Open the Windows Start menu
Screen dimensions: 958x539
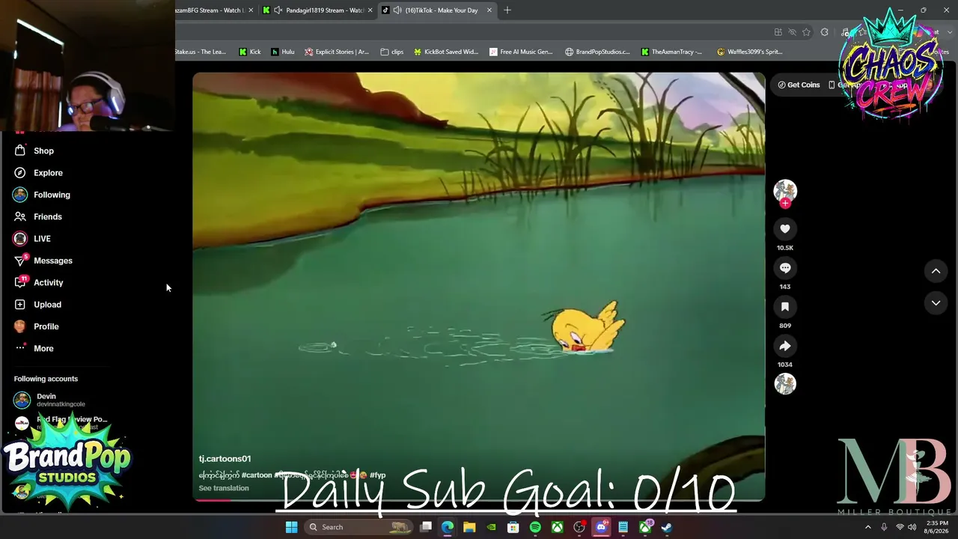291,527
